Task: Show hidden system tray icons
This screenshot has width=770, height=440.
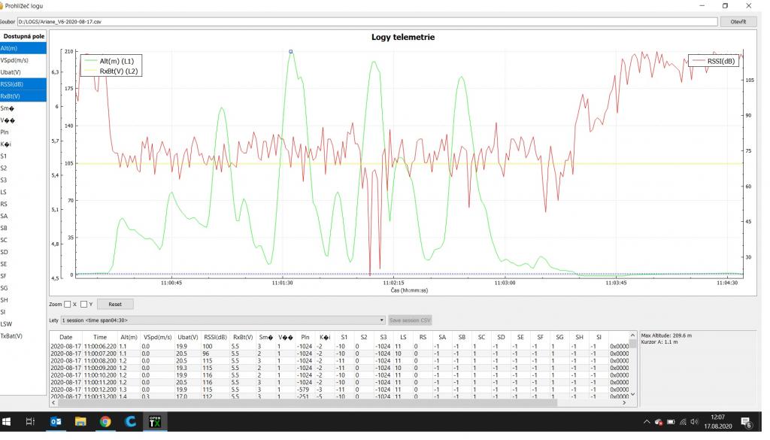Action: tap(647, 423)
